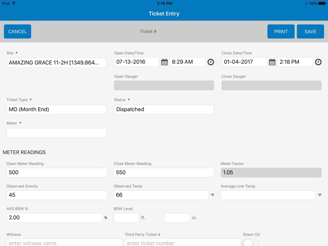Screen dimensions: 328x246
Task: Edit the Close Time field 2:18 PM
Action: coord(295,62)
